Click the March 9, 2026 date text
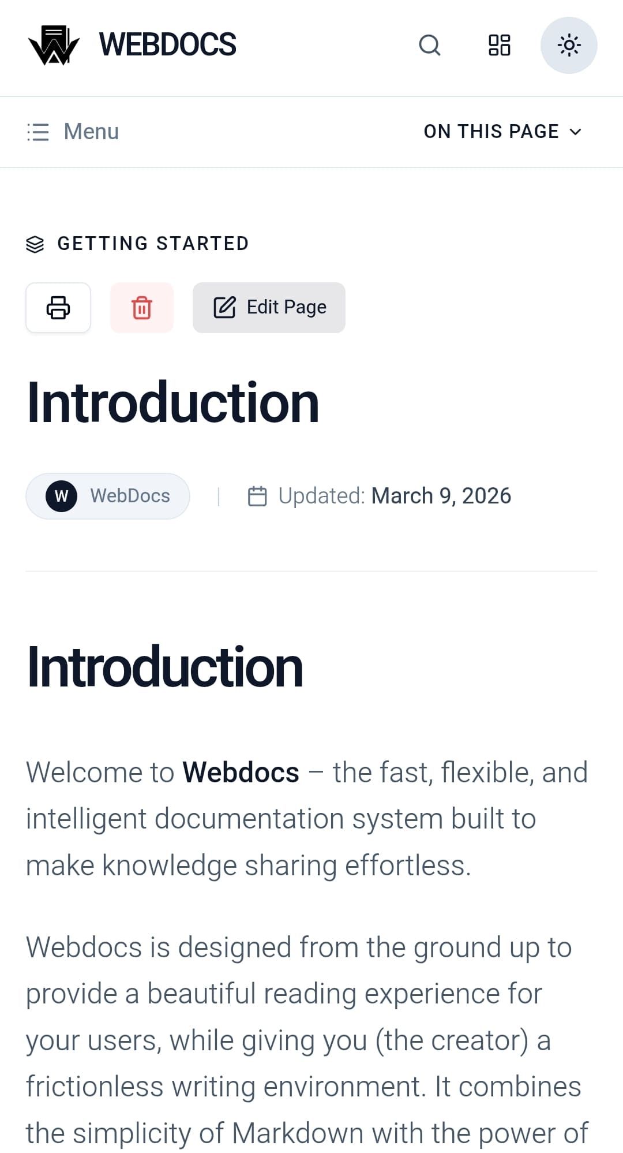 coord(441,496)
